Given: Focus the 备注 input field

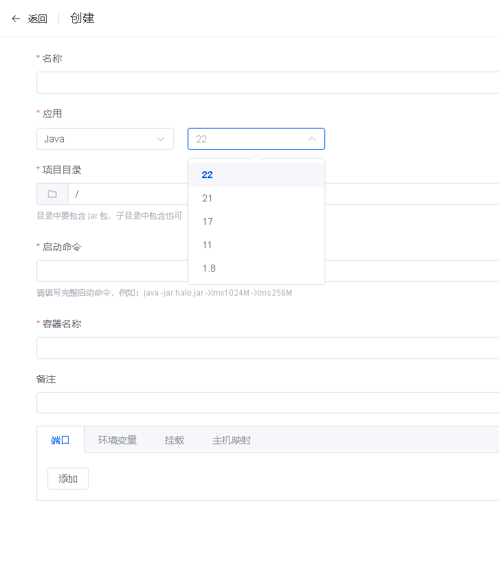Looking at the screenshot, I should [x=268, y=403].
